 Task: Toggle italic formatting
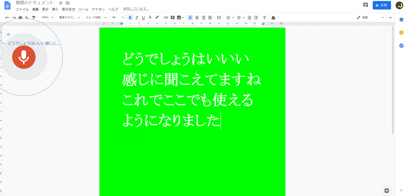137,17
